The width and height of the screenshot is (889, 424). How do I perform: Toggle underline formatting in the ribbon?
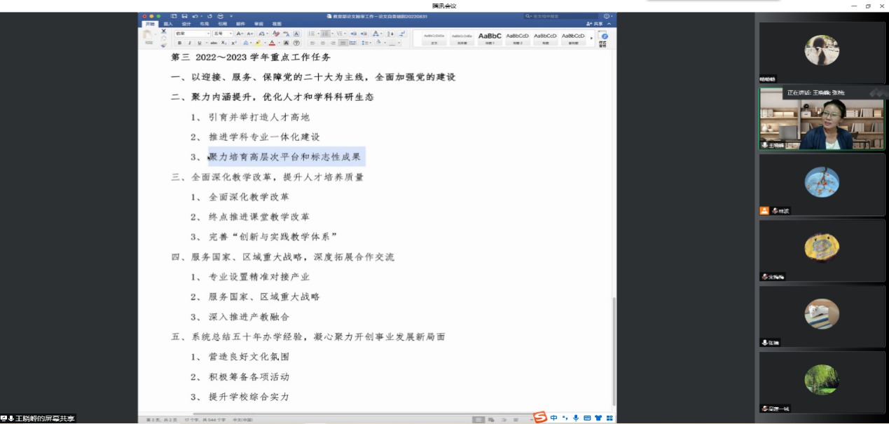point(199,43)
